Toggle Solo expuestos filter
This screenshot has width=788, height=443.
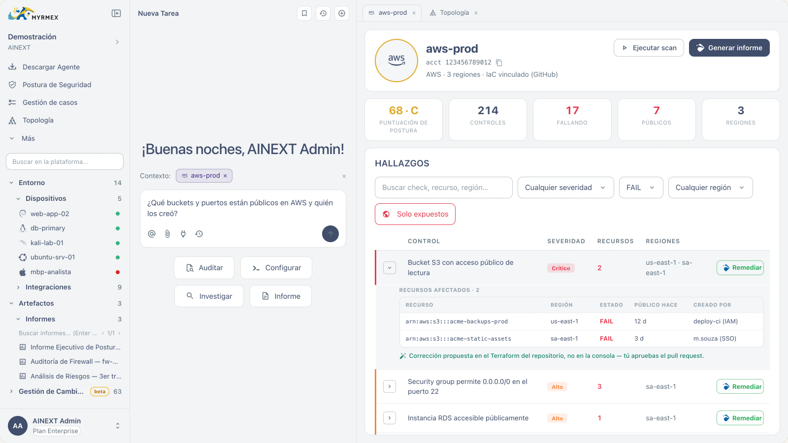[415, 214]
